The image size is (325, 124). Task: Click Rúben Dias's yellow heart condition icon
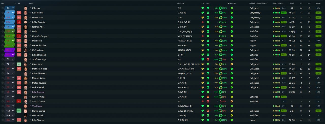(203, 18)
